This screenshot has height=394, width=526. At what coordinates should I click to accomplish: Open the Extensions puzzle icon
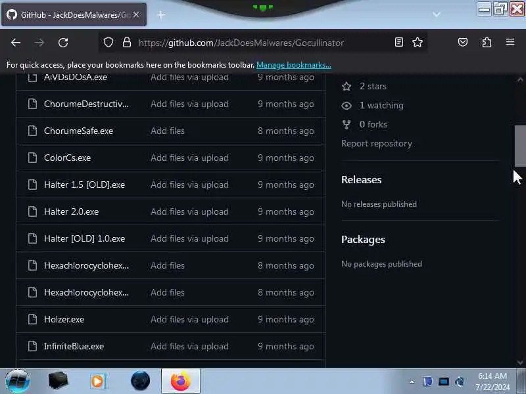click(x=487, y=42)
